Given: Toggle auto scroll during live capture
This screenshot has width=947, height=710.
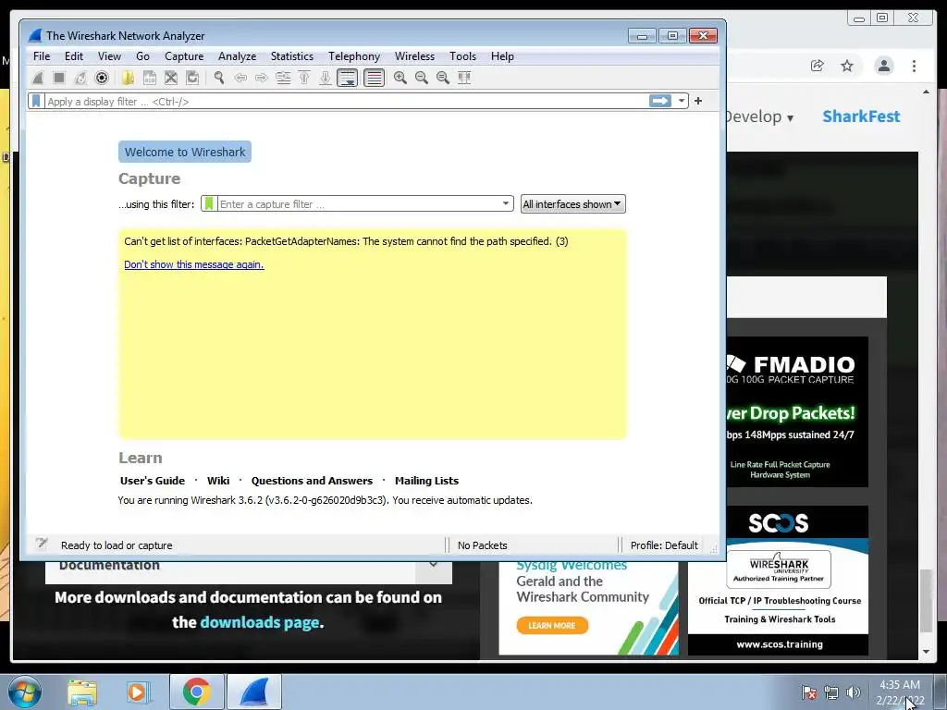Looking at the screenshot, I should tap(348, 78).
